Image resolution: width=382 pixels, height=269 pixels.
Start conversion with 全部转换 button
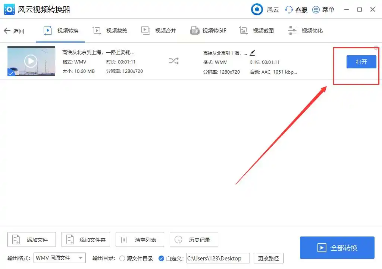337,248
